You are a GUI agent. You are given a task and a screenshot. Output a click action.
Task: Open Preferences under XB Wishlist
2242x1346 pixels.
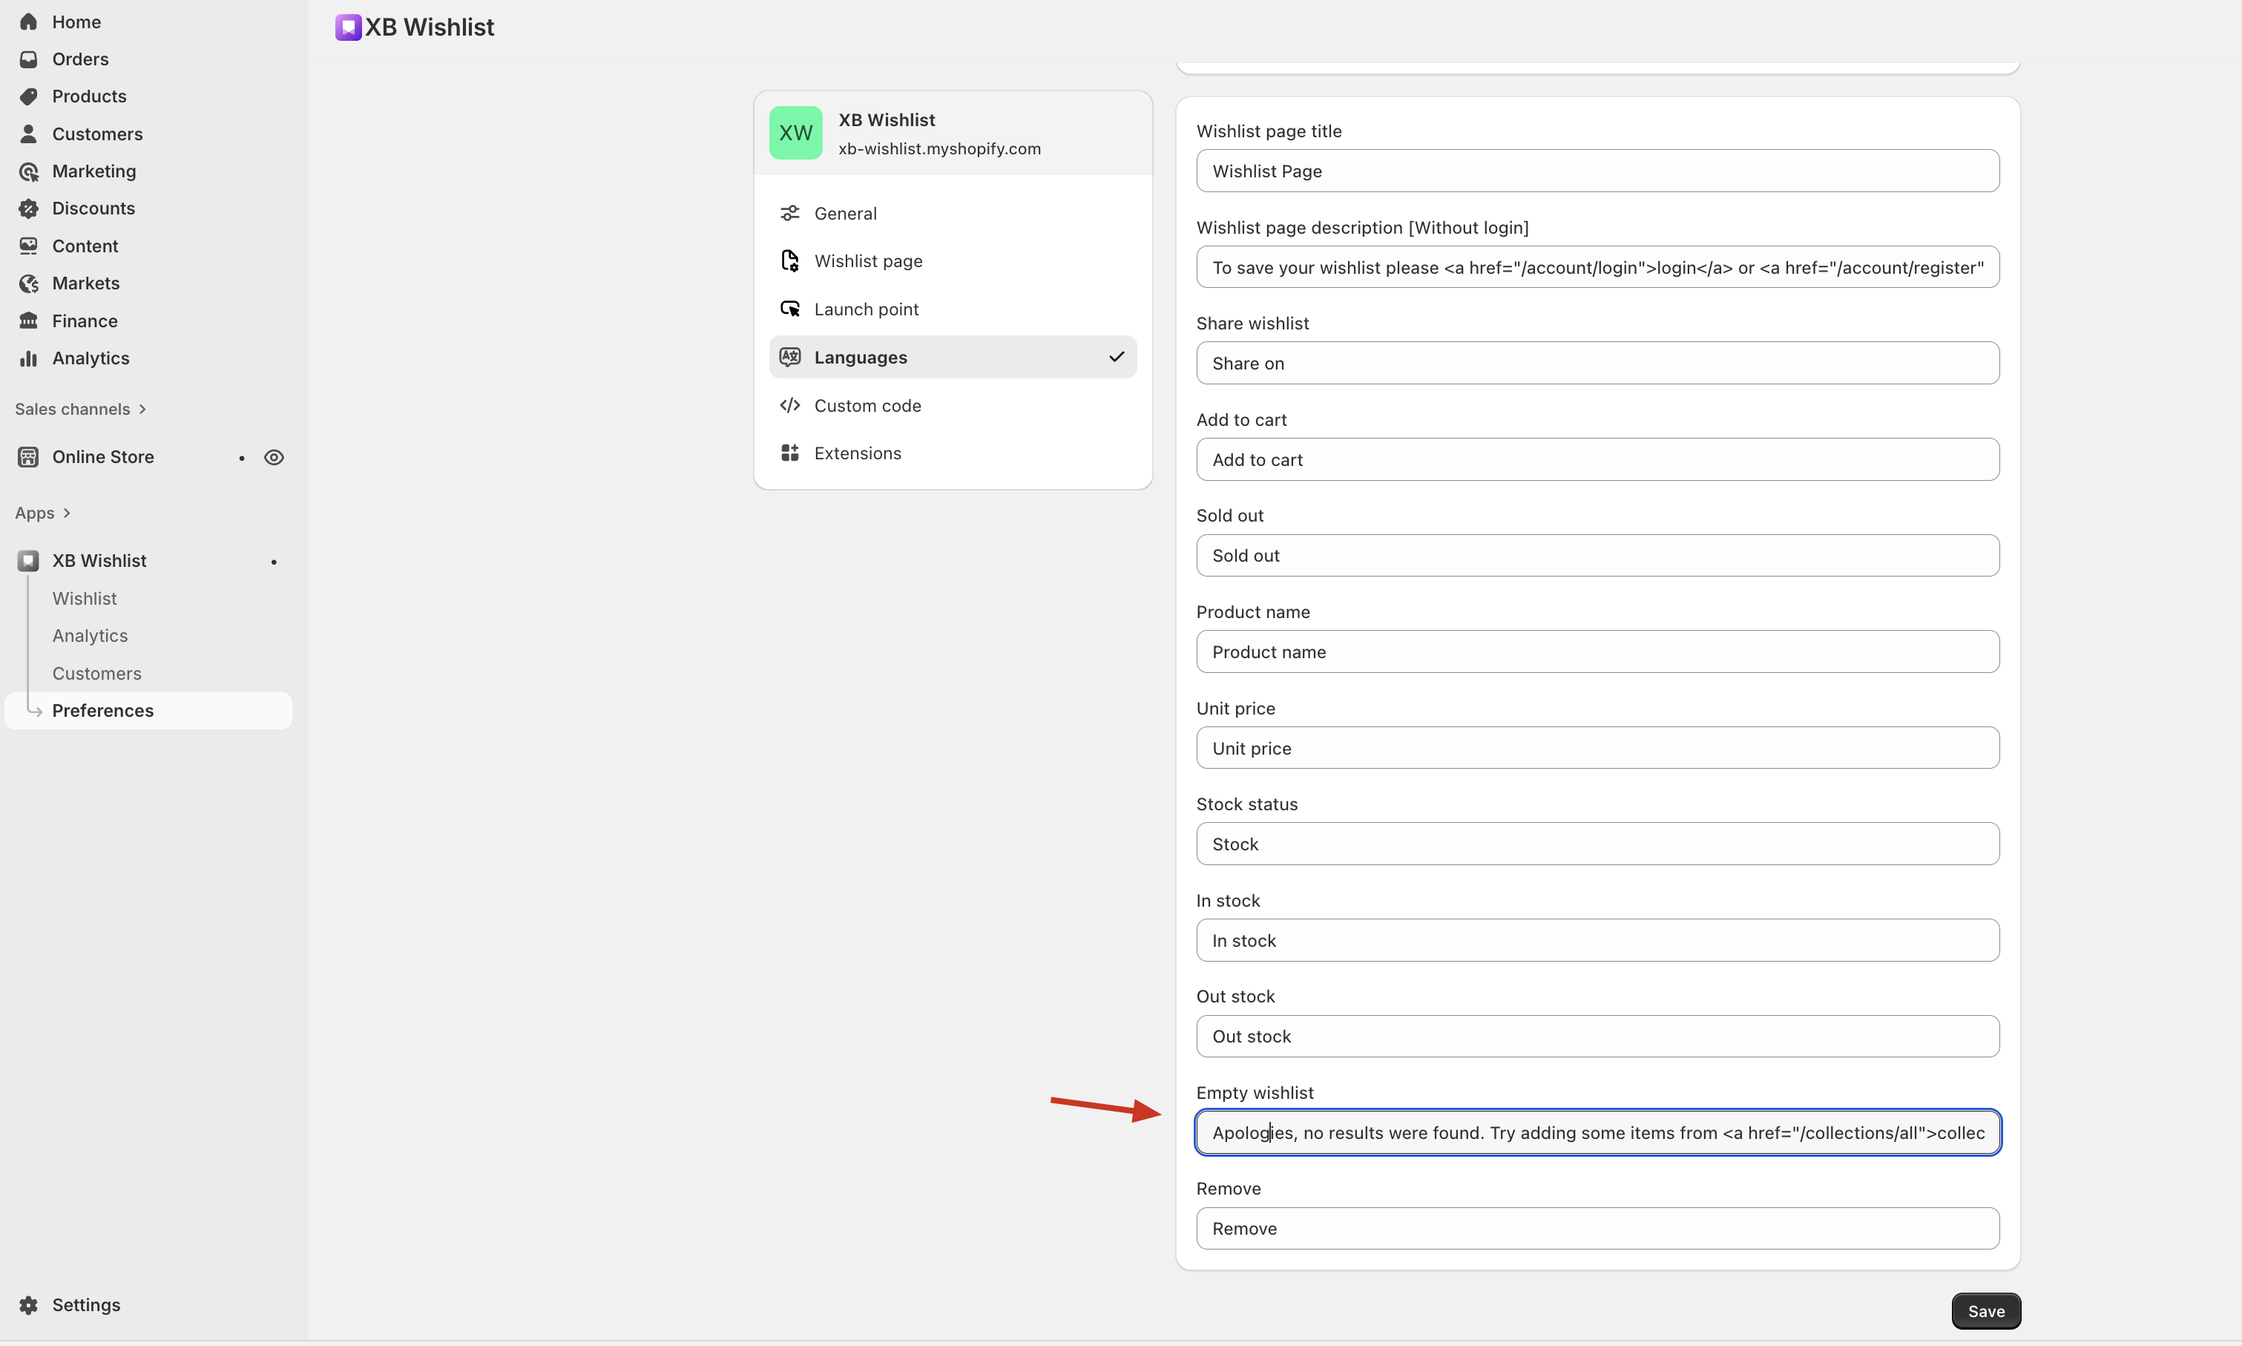click(x=102, y=710)
